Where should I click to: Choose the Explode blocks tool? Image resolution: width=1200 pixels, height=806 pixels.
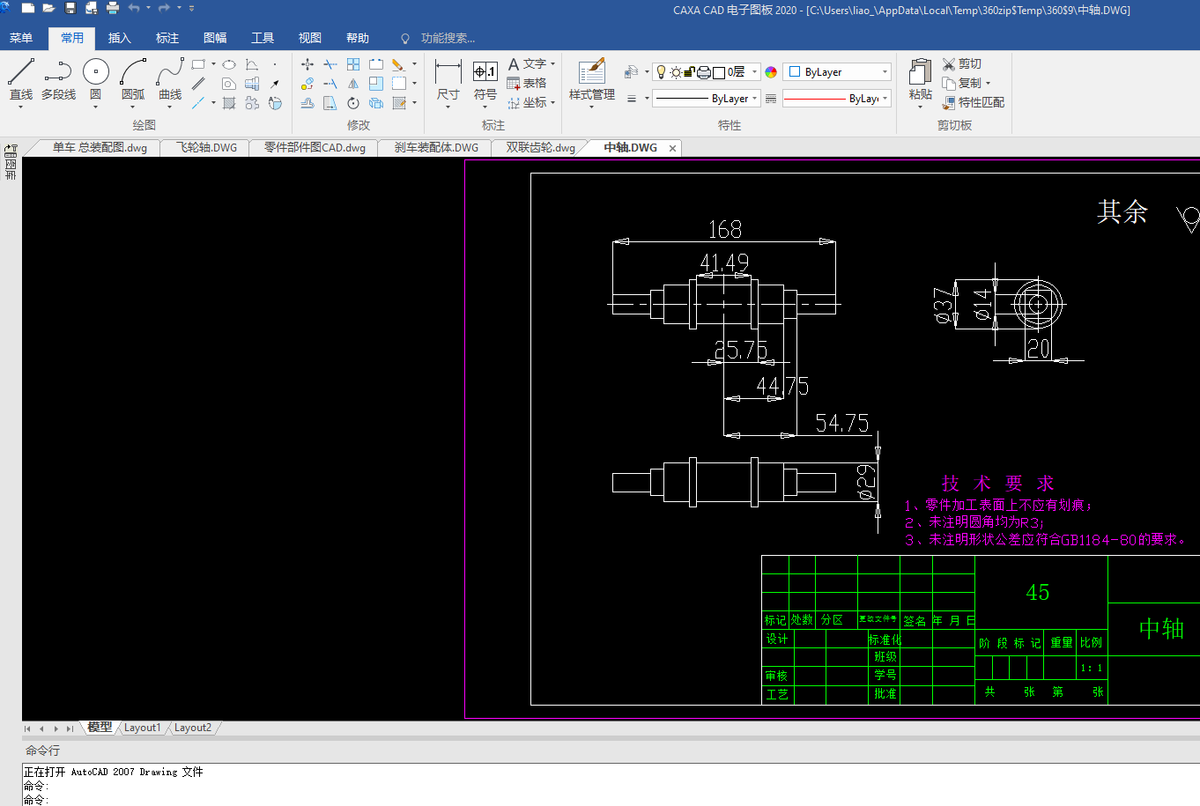point(376,103)
